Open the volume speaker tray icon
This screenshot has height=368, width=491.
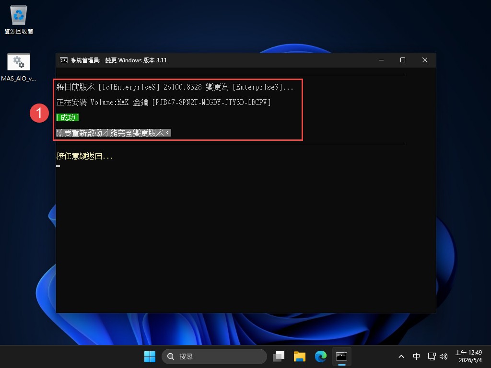pyautogui.click(x=444, y=356)
